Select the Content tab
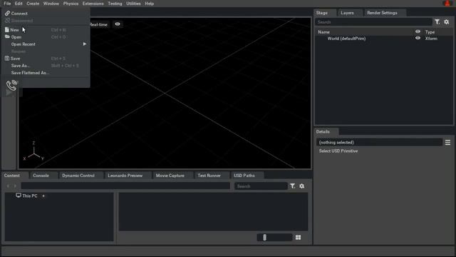The width and height of the screenshot is (456, 257). pos(12,176)
